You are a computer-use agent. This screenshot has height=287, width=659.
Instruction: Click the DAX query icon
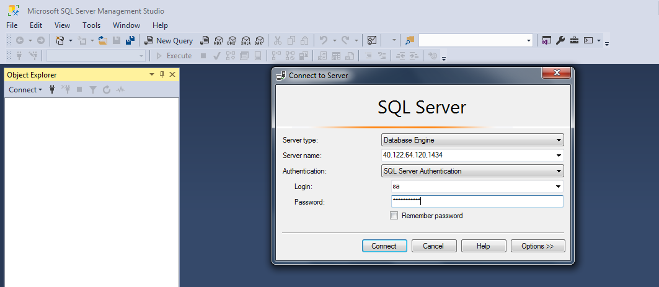click(259, 40)
